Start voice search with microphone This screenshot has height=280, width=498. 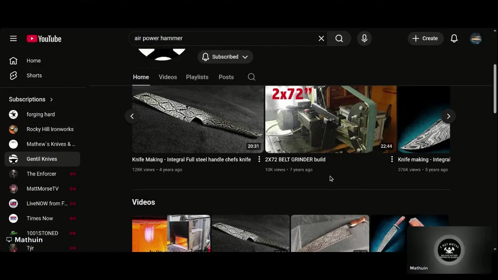point(364,38)
